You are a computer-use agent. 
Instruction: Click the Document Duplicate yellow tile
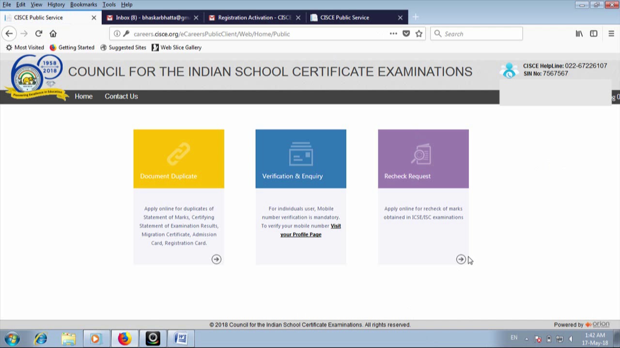(179, 159)
